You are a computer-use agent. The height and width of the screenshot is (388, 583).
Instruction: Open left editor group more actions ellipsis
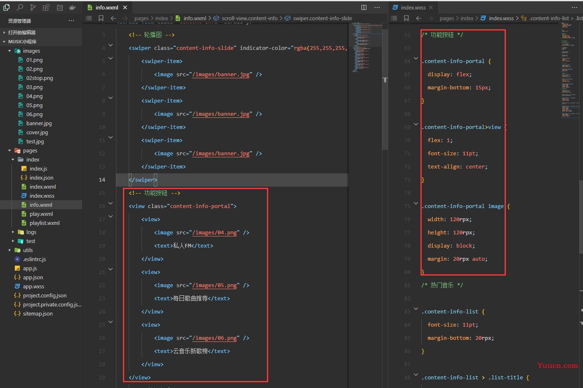(x=377, y=7)
